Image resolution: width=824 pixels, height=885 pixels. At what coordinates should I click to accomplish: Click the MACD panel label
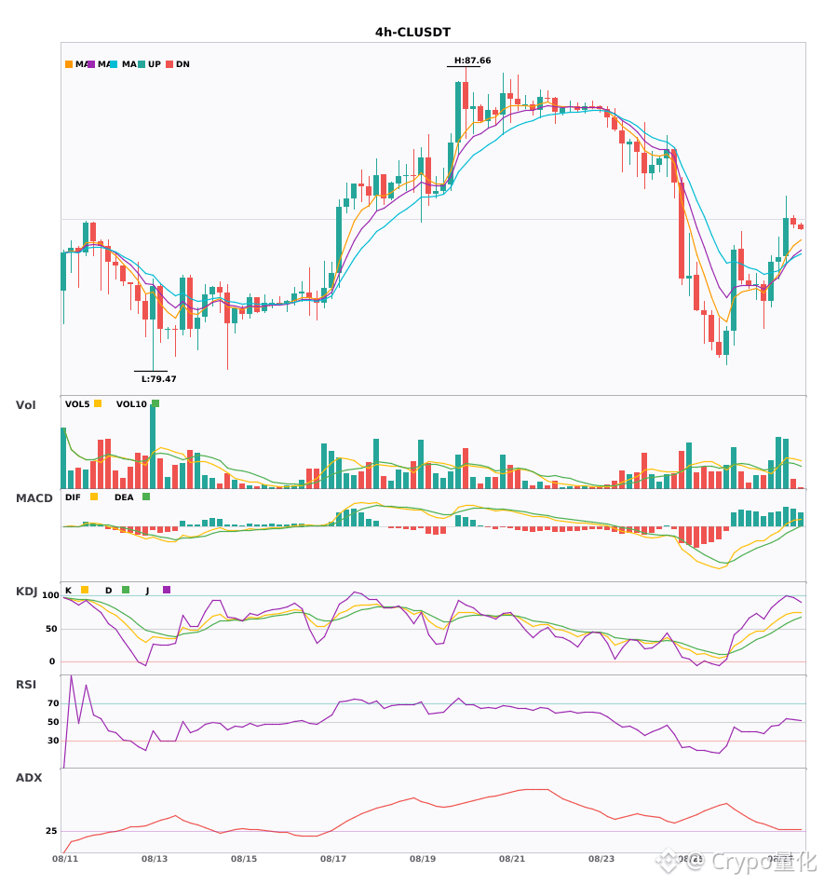pos(34,498)
